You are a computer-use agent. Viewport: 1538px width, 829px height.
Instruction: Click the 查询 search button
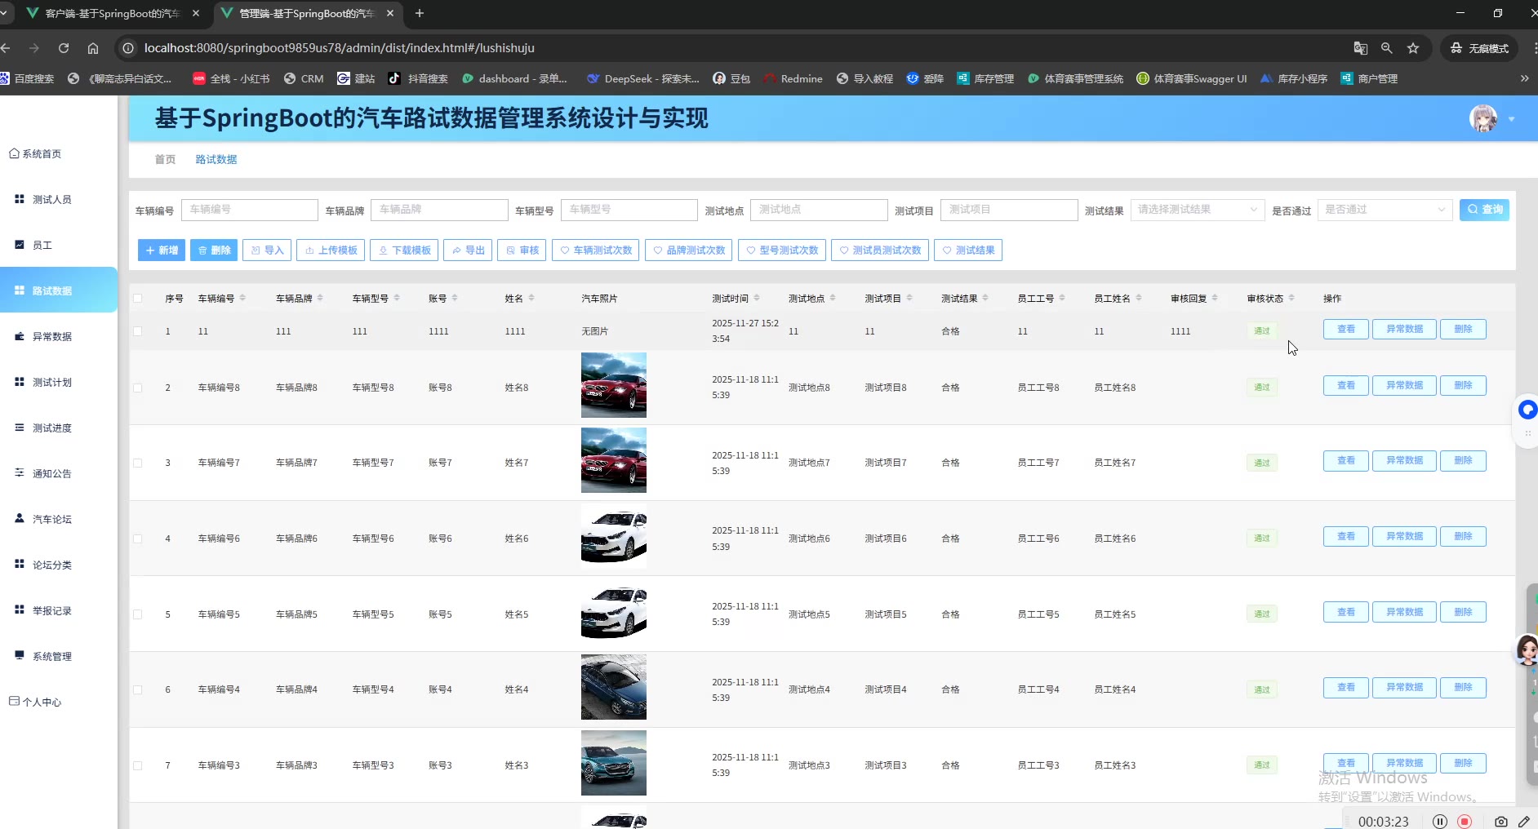click(x=1484, y=210)
